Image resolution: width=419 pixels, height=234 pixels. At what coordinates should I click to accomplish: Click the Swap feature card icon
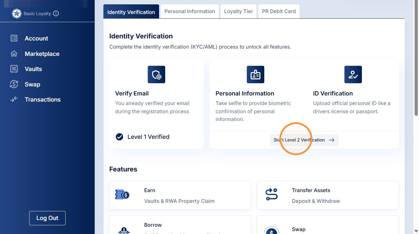click(x=272, y=231)
